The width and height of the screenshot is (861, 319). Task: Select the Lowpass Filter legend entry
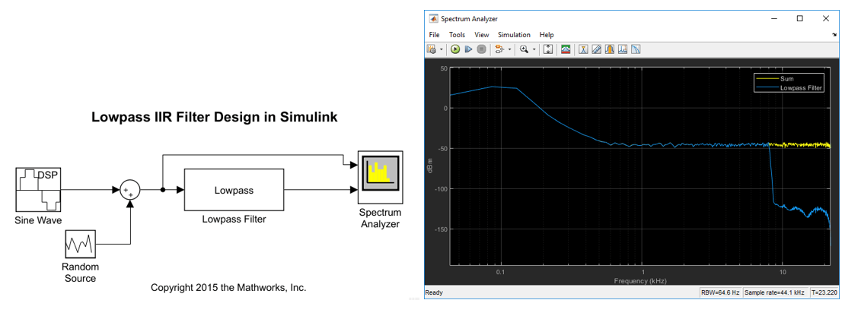coord(790,87)
